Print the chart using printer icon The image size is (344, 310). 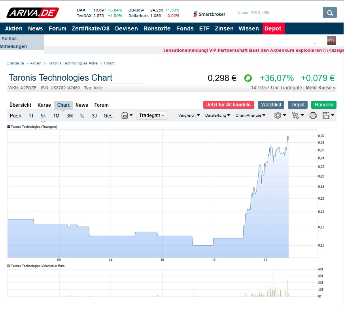313,115
